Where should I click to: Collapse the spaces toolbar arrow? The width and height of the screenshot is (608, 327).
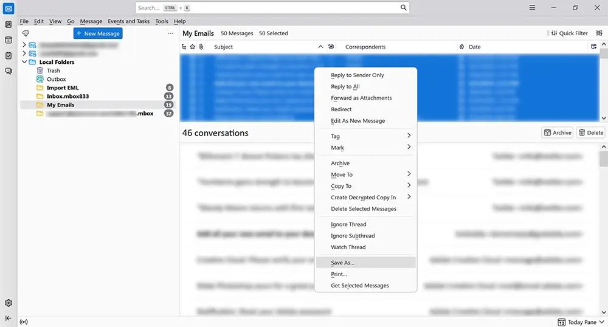[9, 318]
